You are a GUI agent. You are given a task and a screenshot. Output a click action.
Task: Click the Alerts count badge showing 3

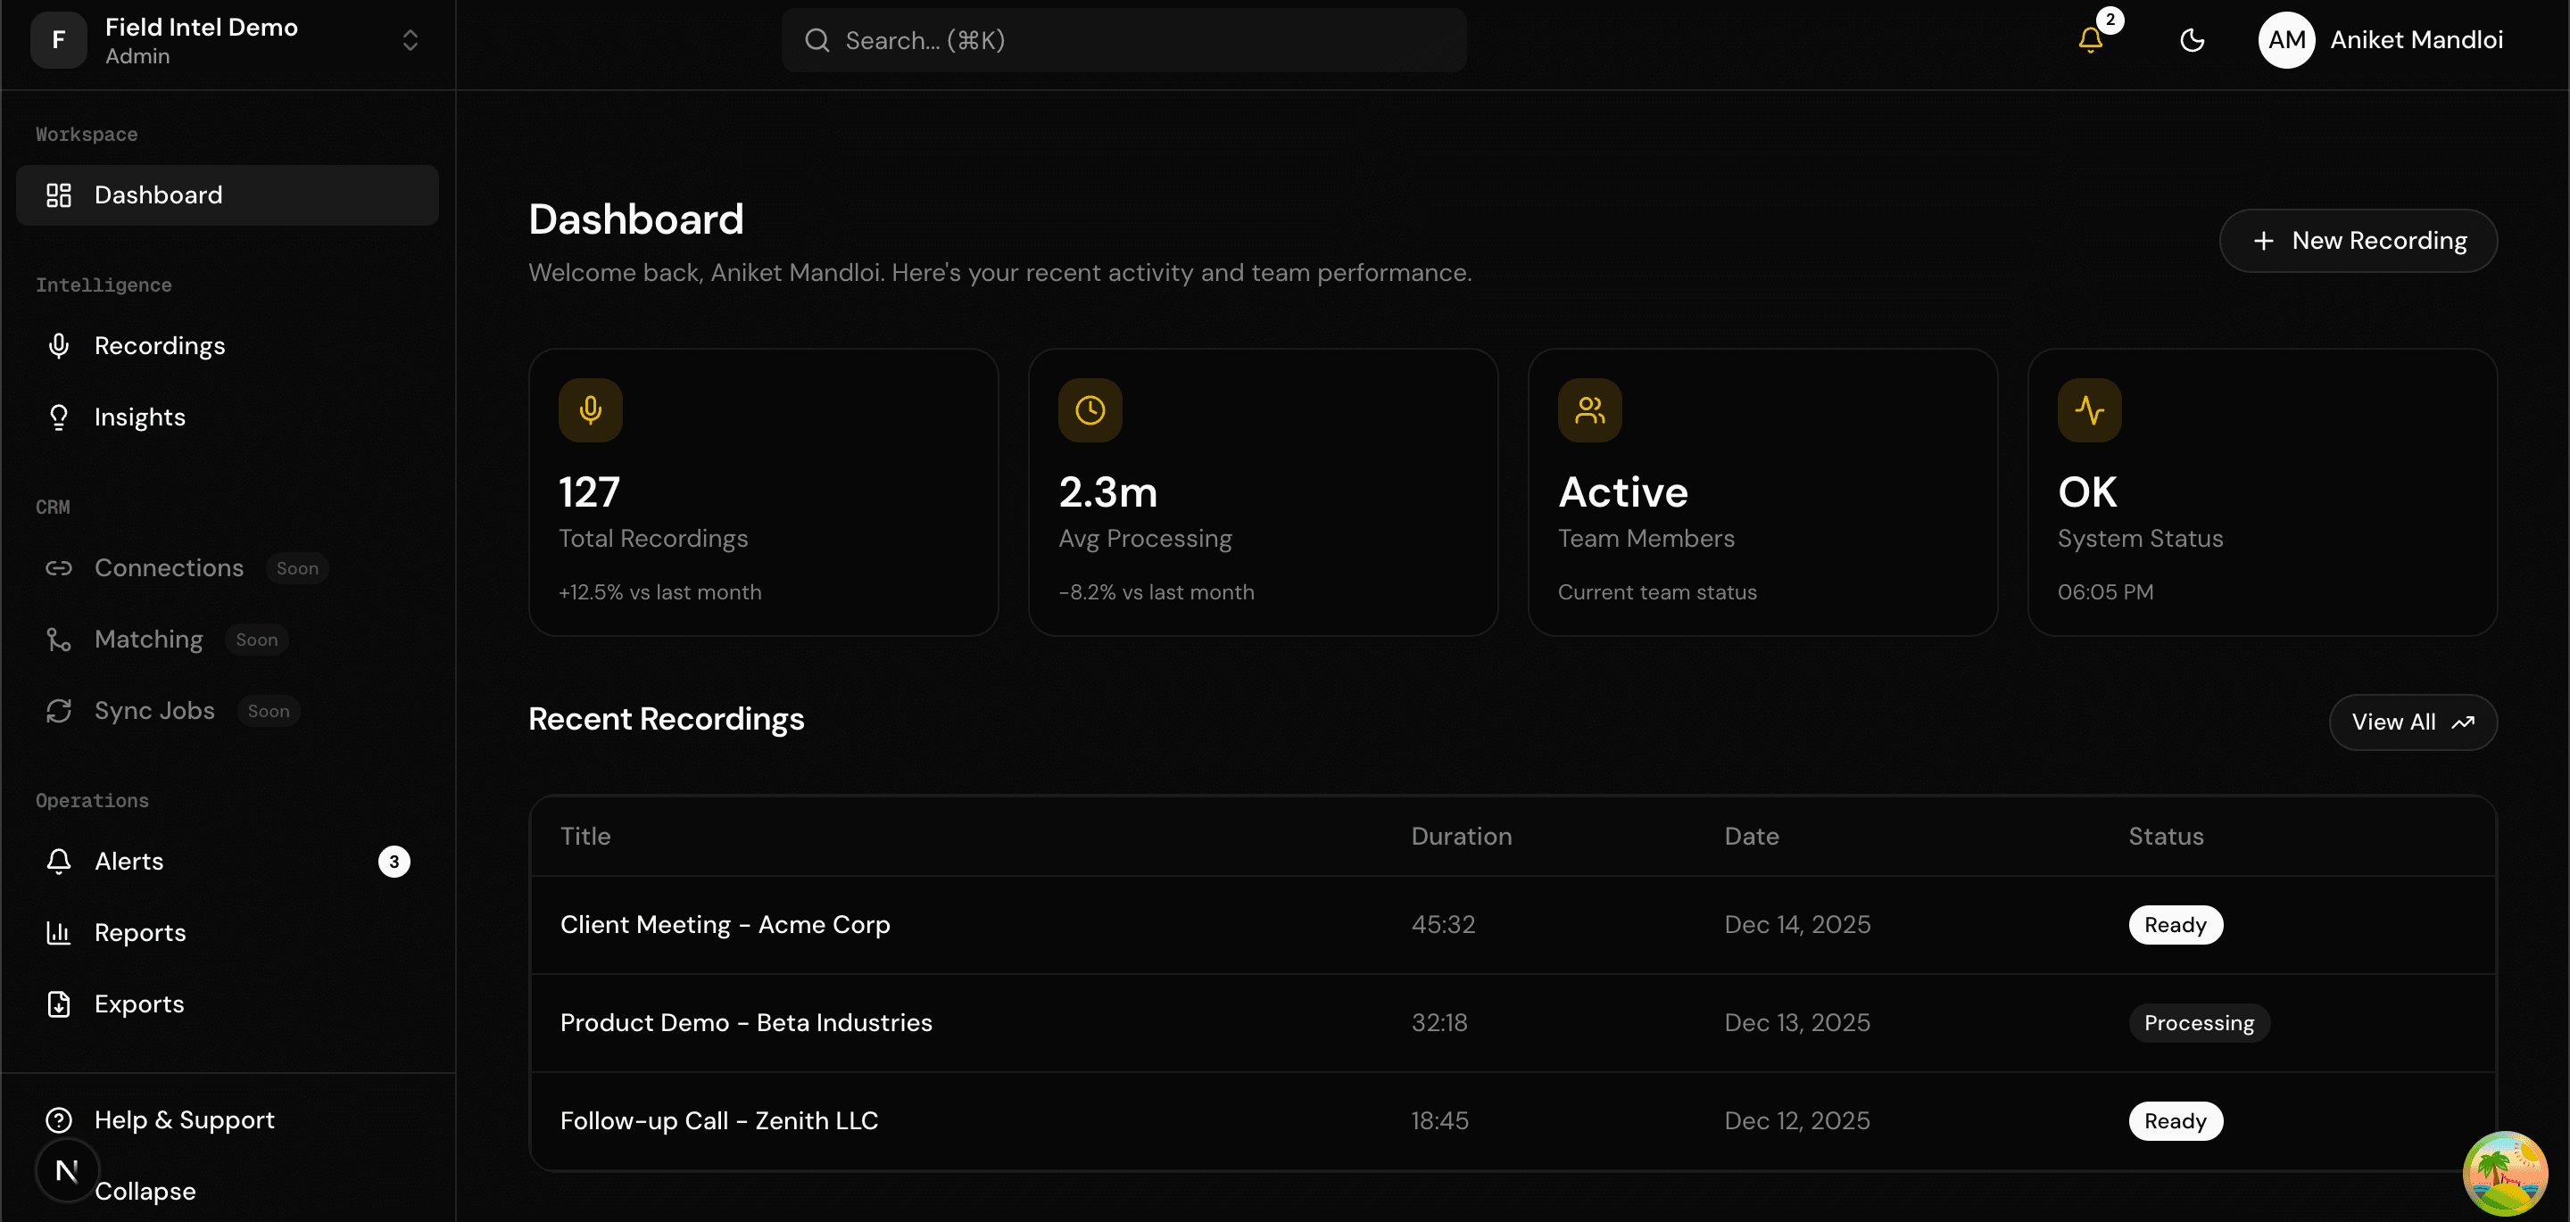(x=394, y=861)
